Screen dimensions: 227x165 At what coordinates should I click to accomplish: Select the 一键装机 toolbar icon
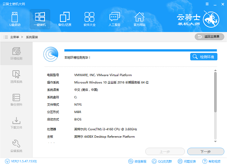[x=40, y=19]
